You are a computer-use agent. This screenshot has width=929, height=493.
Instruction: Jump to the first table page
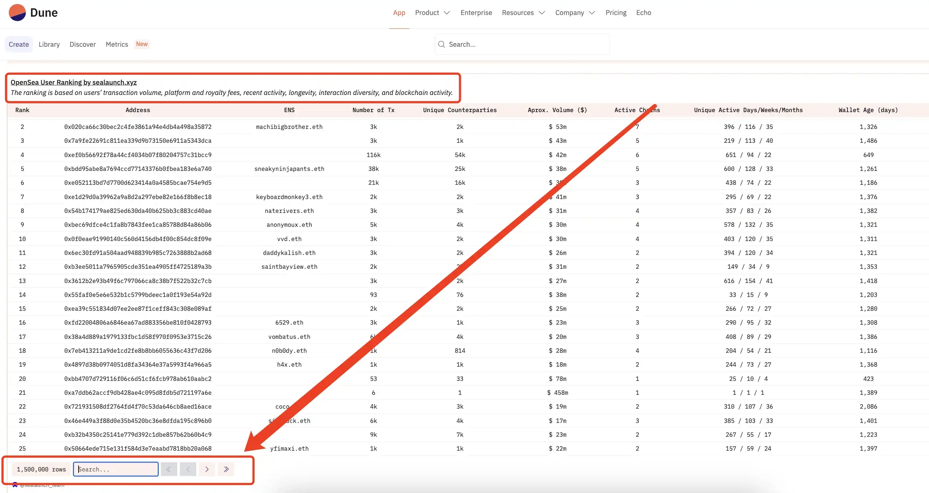tap(168, 469)
